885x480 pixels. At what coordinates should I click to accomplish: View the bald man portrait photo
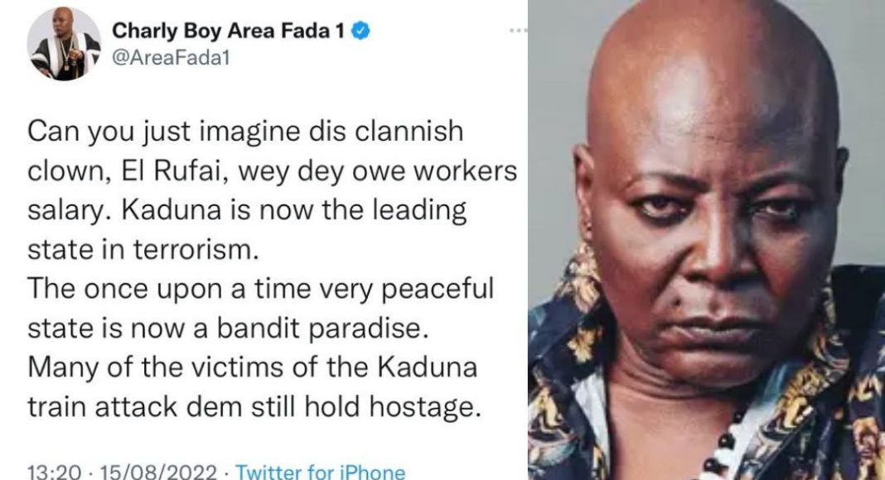707,240
